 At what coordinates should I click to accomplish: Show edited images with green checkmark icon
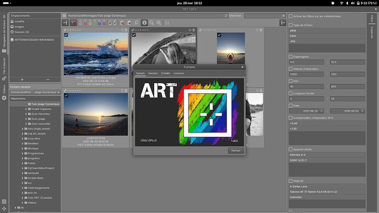pyautogui.click(x=115, y=23)
